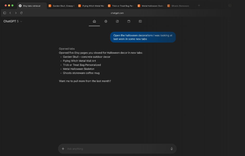Image resolution: width=245 pixels, height=156 pixels.
Task: Click the plus attach icon in composer
Action: [x=63, y=149]
